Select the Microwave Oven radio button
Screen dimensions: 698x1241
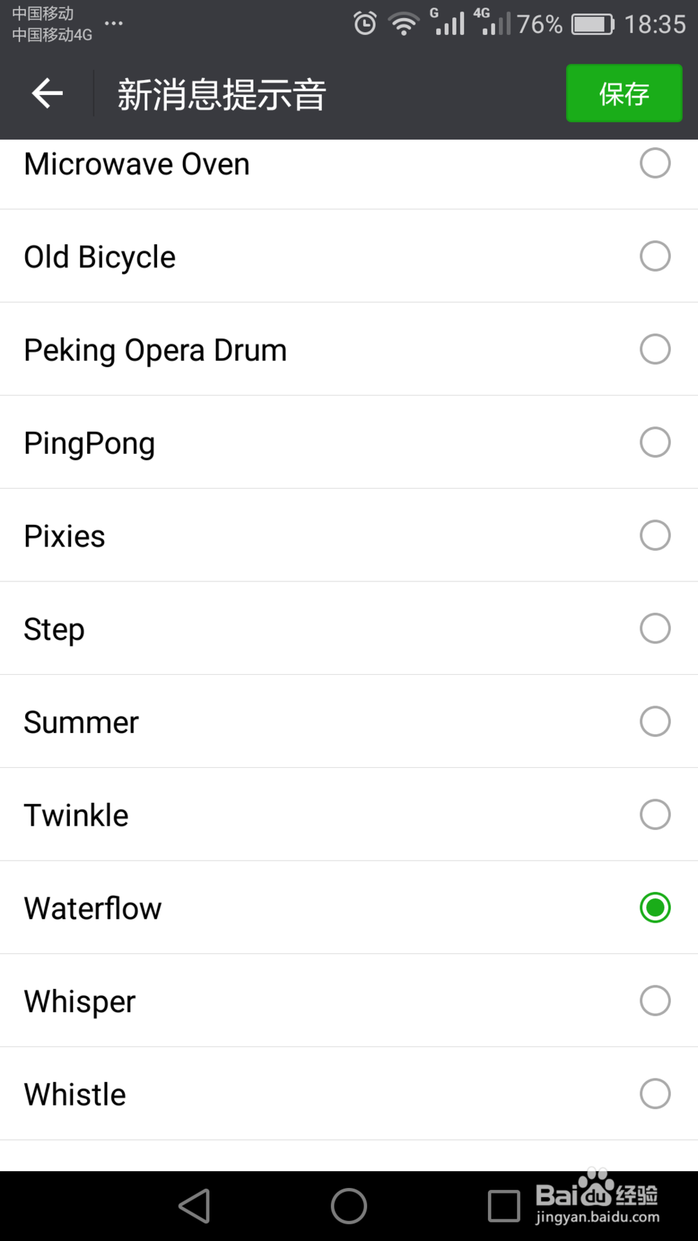tap(655, 163)
